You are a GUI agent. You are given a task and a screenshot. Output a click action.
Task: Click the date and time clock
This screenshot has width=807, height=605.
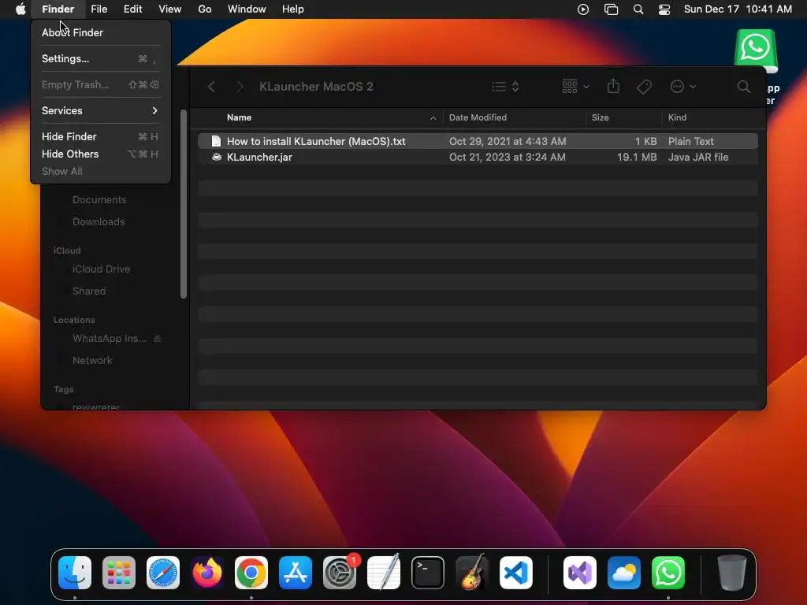pyautogui.click(x=738, y=9)
